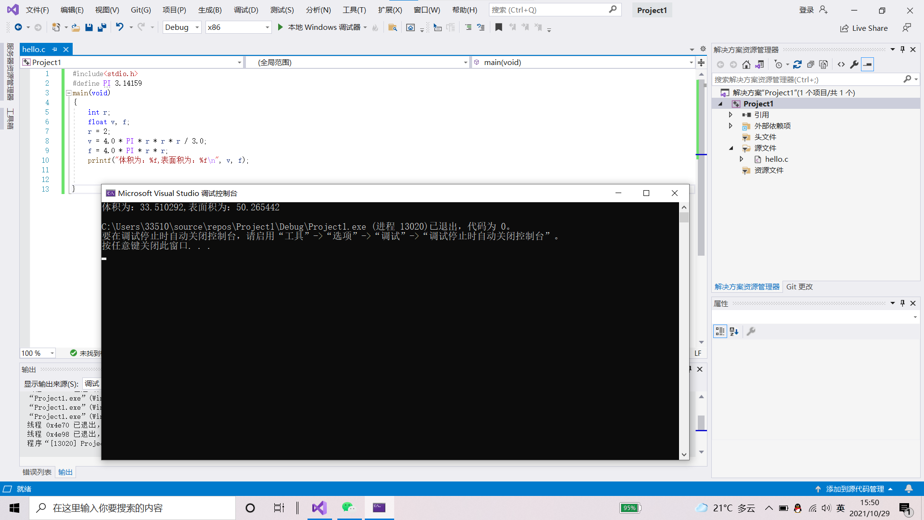Open the x86 platform dropdown
The width and height of the screenshot is (924, 520).
click(267, 27)
